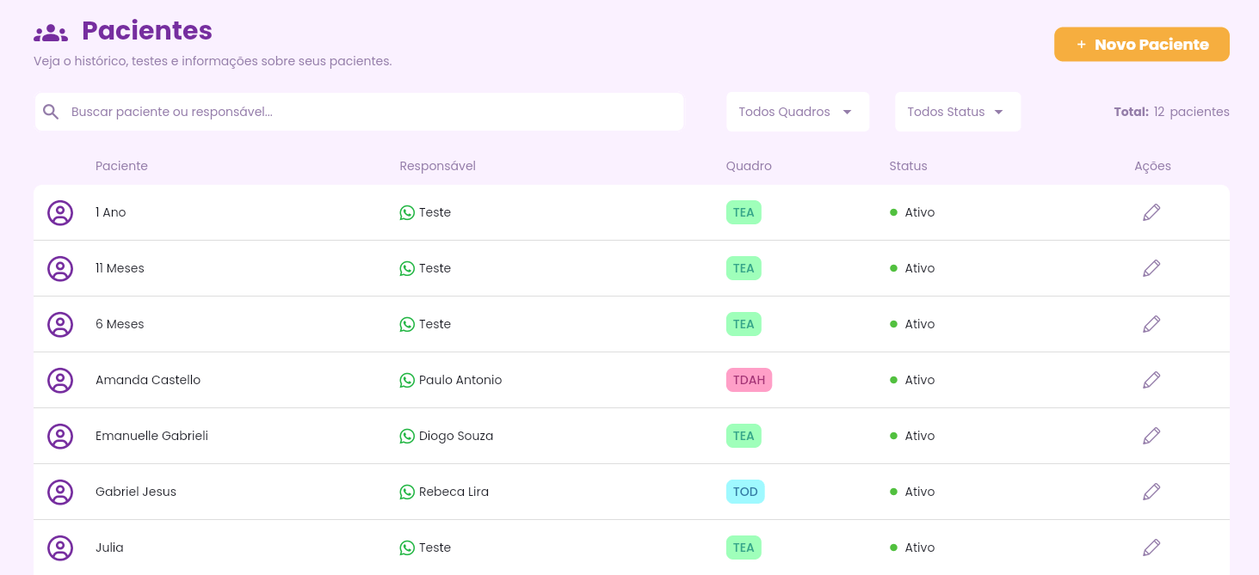Click the search magnifier icon
Image resolution: width=1259 pixels, height=575 pixels.
coord(51,112)
